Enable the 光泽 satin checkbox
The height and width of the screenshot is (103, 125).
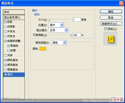coord(5,55)
